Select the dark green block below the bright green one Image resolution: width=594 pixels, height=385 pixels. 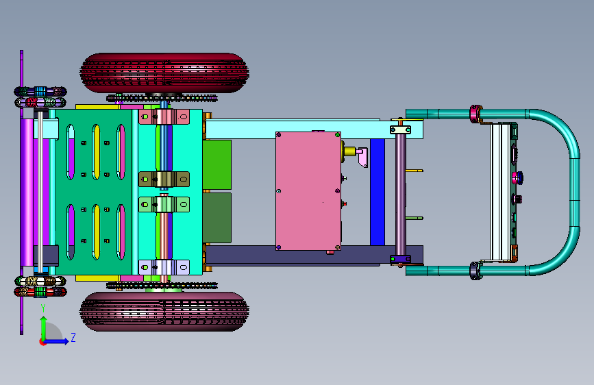[217, 218]
